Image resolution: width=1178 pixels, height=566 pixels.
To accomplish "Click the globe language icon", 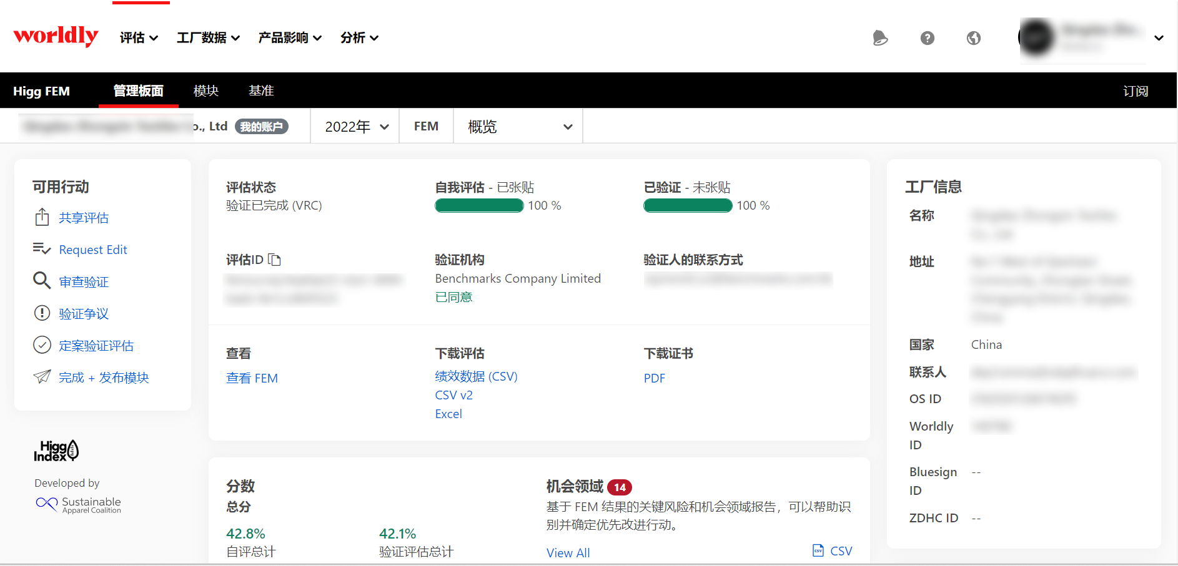I will point(973,38).
